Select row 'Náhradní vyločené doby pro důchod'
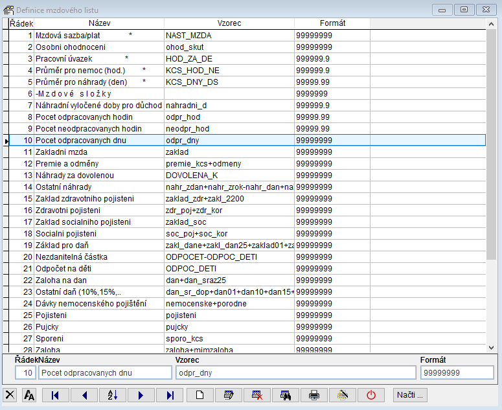This screenshot has height=410, width=502. [247, 106]
